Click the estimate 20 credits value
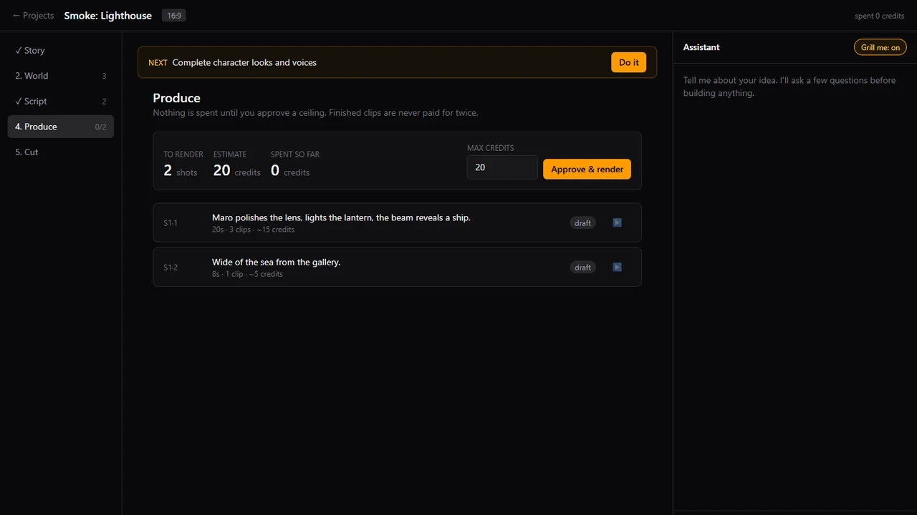Screen dimensions: 917x515 (237, 170)
